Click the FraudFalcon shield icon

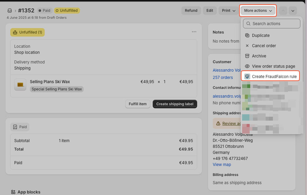point(247,76)
